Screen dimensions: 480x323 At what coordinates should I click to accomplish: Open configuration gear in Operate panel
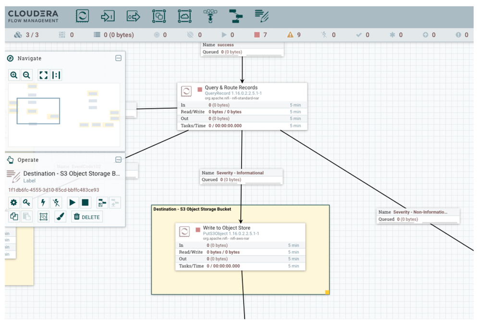14,203
